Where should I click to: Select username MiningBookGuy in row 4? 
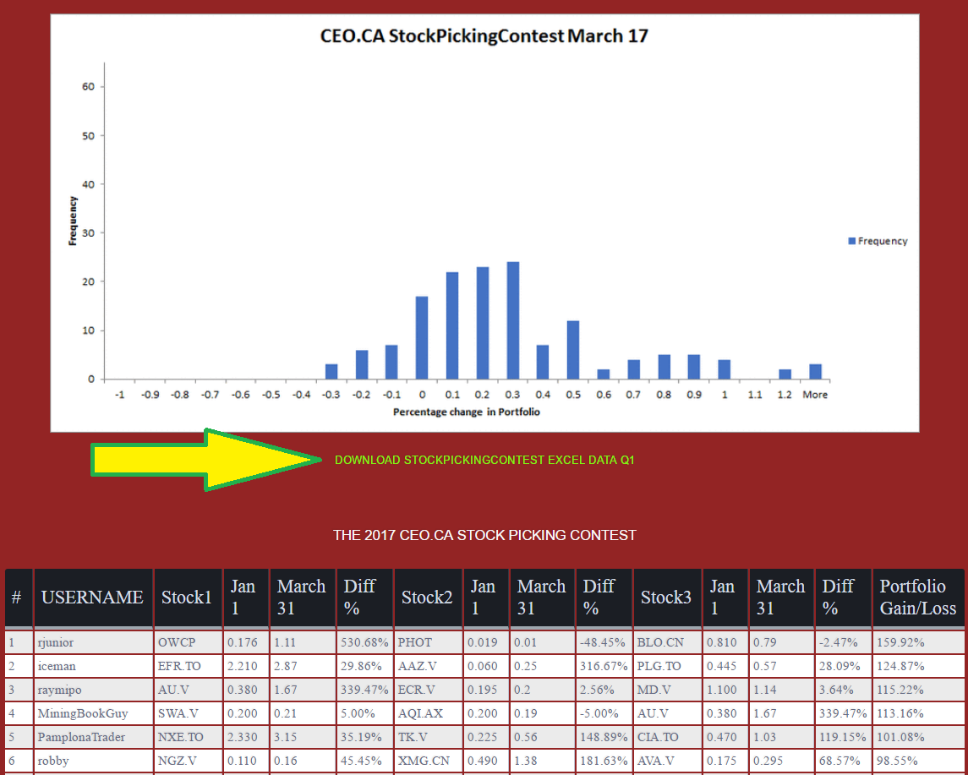click(x=93, y=713)
